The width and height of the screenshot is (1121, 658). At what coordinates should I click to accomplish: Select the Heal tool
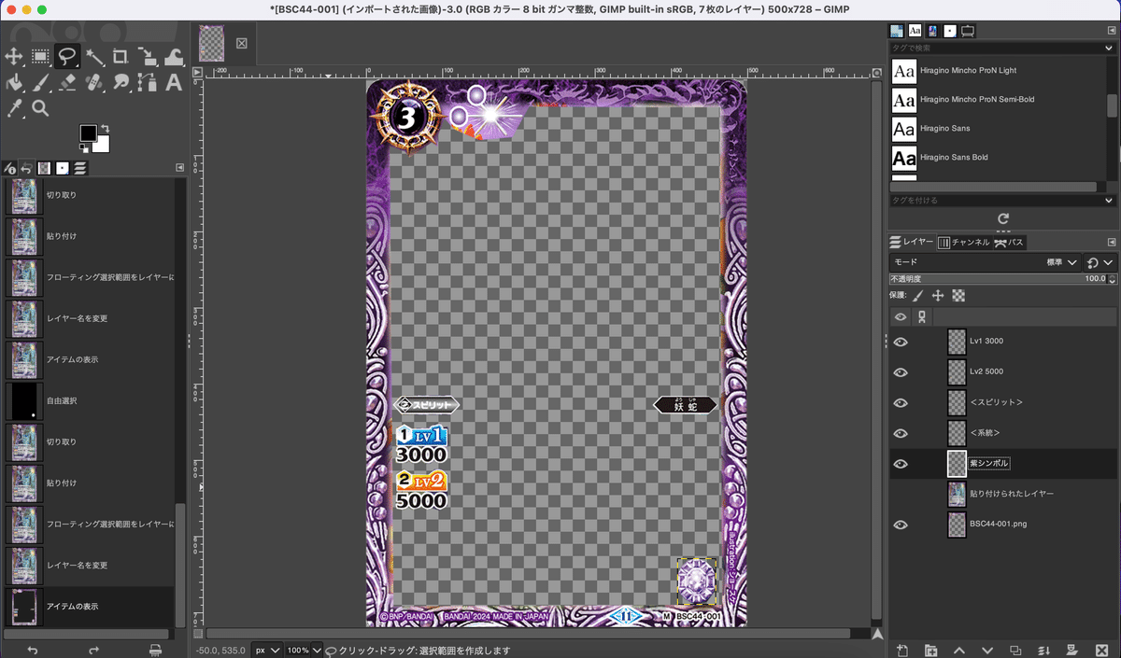tap(94, 83)
